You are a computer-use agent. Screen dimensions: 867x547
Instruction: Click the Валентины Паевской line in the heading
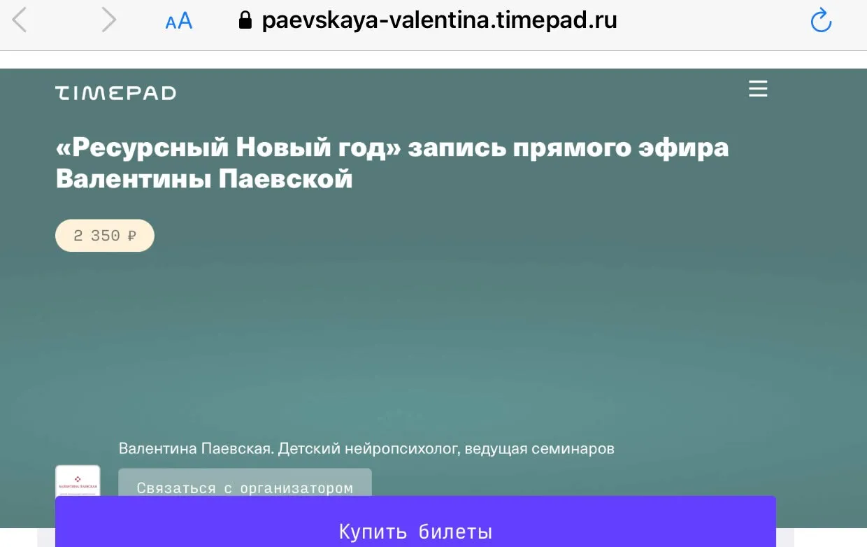tap(203, 179)
